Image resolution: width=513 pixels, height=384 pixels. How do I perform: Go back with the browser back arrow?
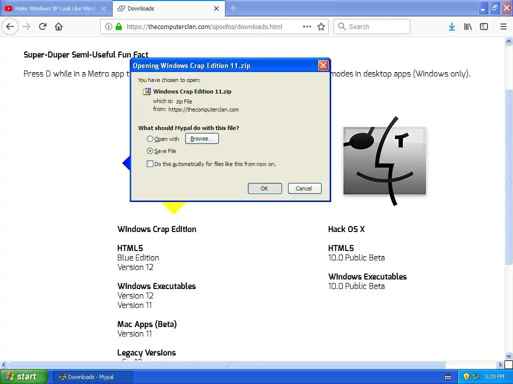pyautogui.click(x=10, y=26)
